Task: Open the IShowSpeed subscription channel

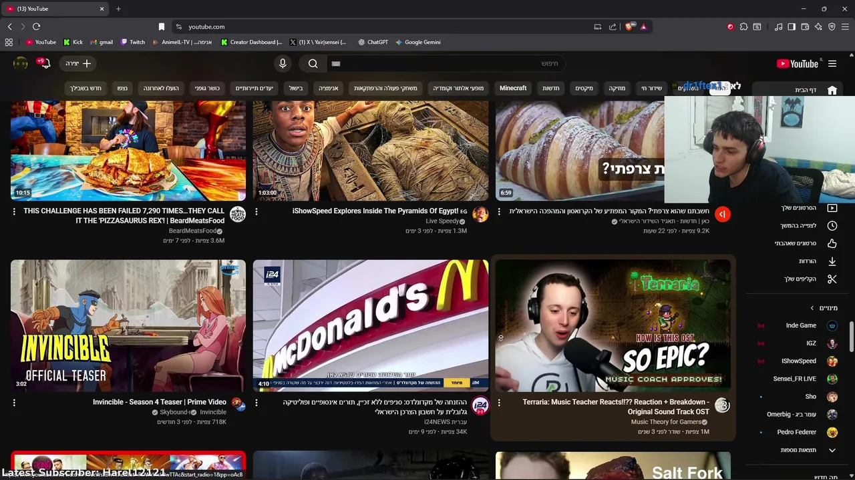Action: tap(799, 361)
